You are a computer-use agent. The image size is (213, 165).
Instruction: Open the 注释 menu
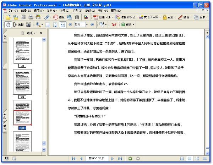(x=64, y=11)
